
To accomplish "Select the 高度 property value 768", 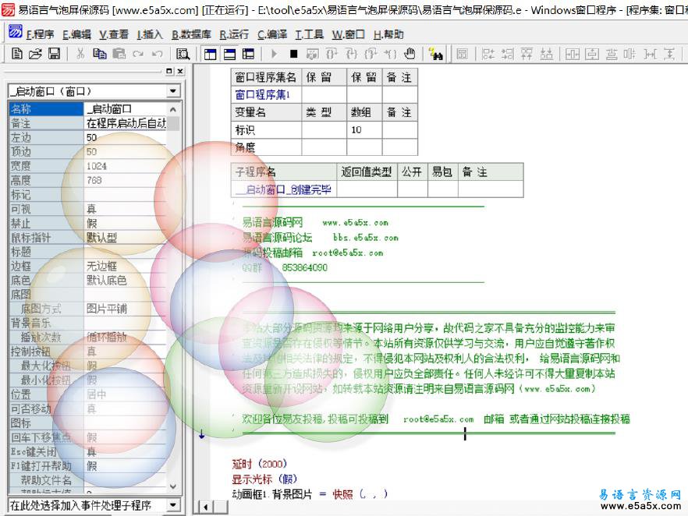I will click(126, 180).
